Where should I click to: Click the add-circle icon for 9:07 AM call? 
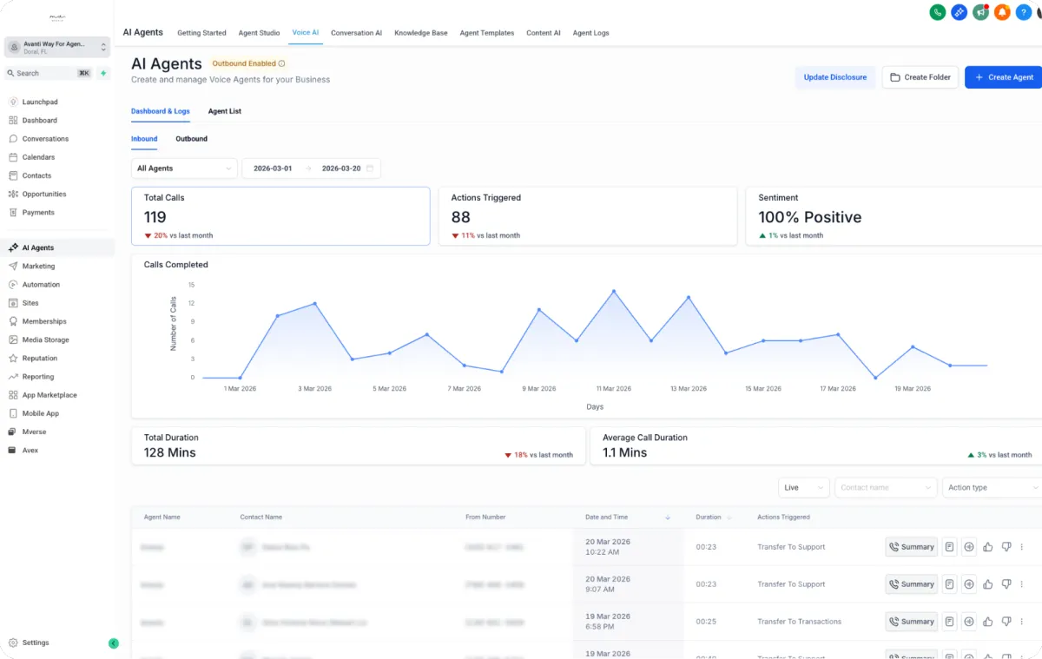pos(969,584)
